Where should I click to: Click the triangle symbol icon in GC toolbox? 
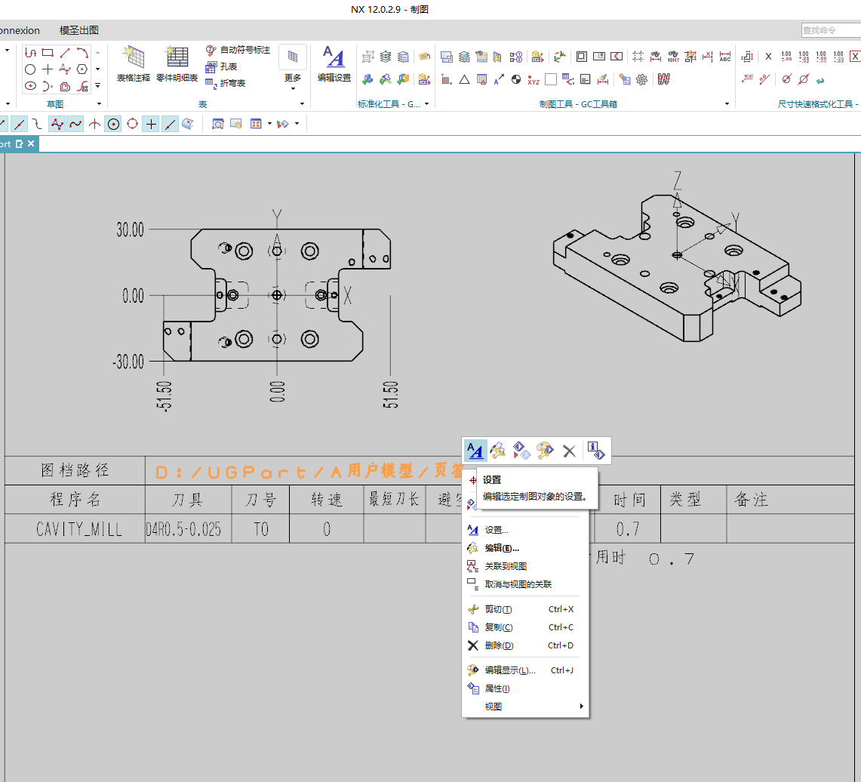pos(464,79)
